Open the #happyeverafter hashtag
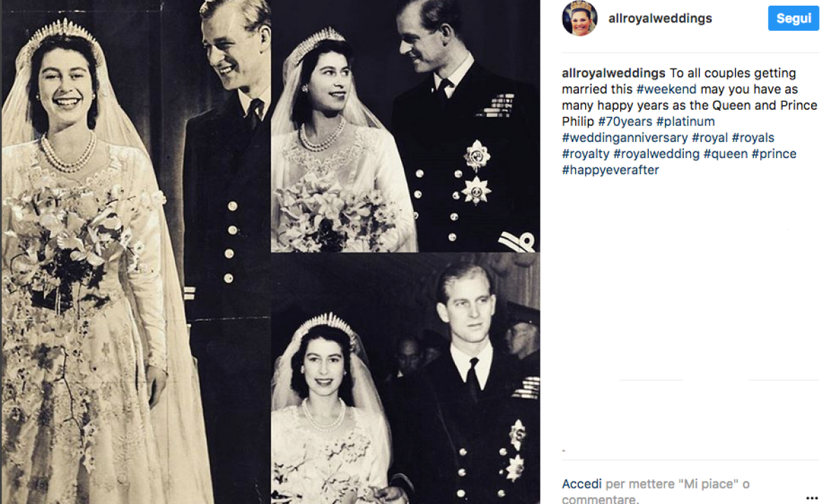Image resolution: width=840 pixels, height=504 pixels. point(610,170)
